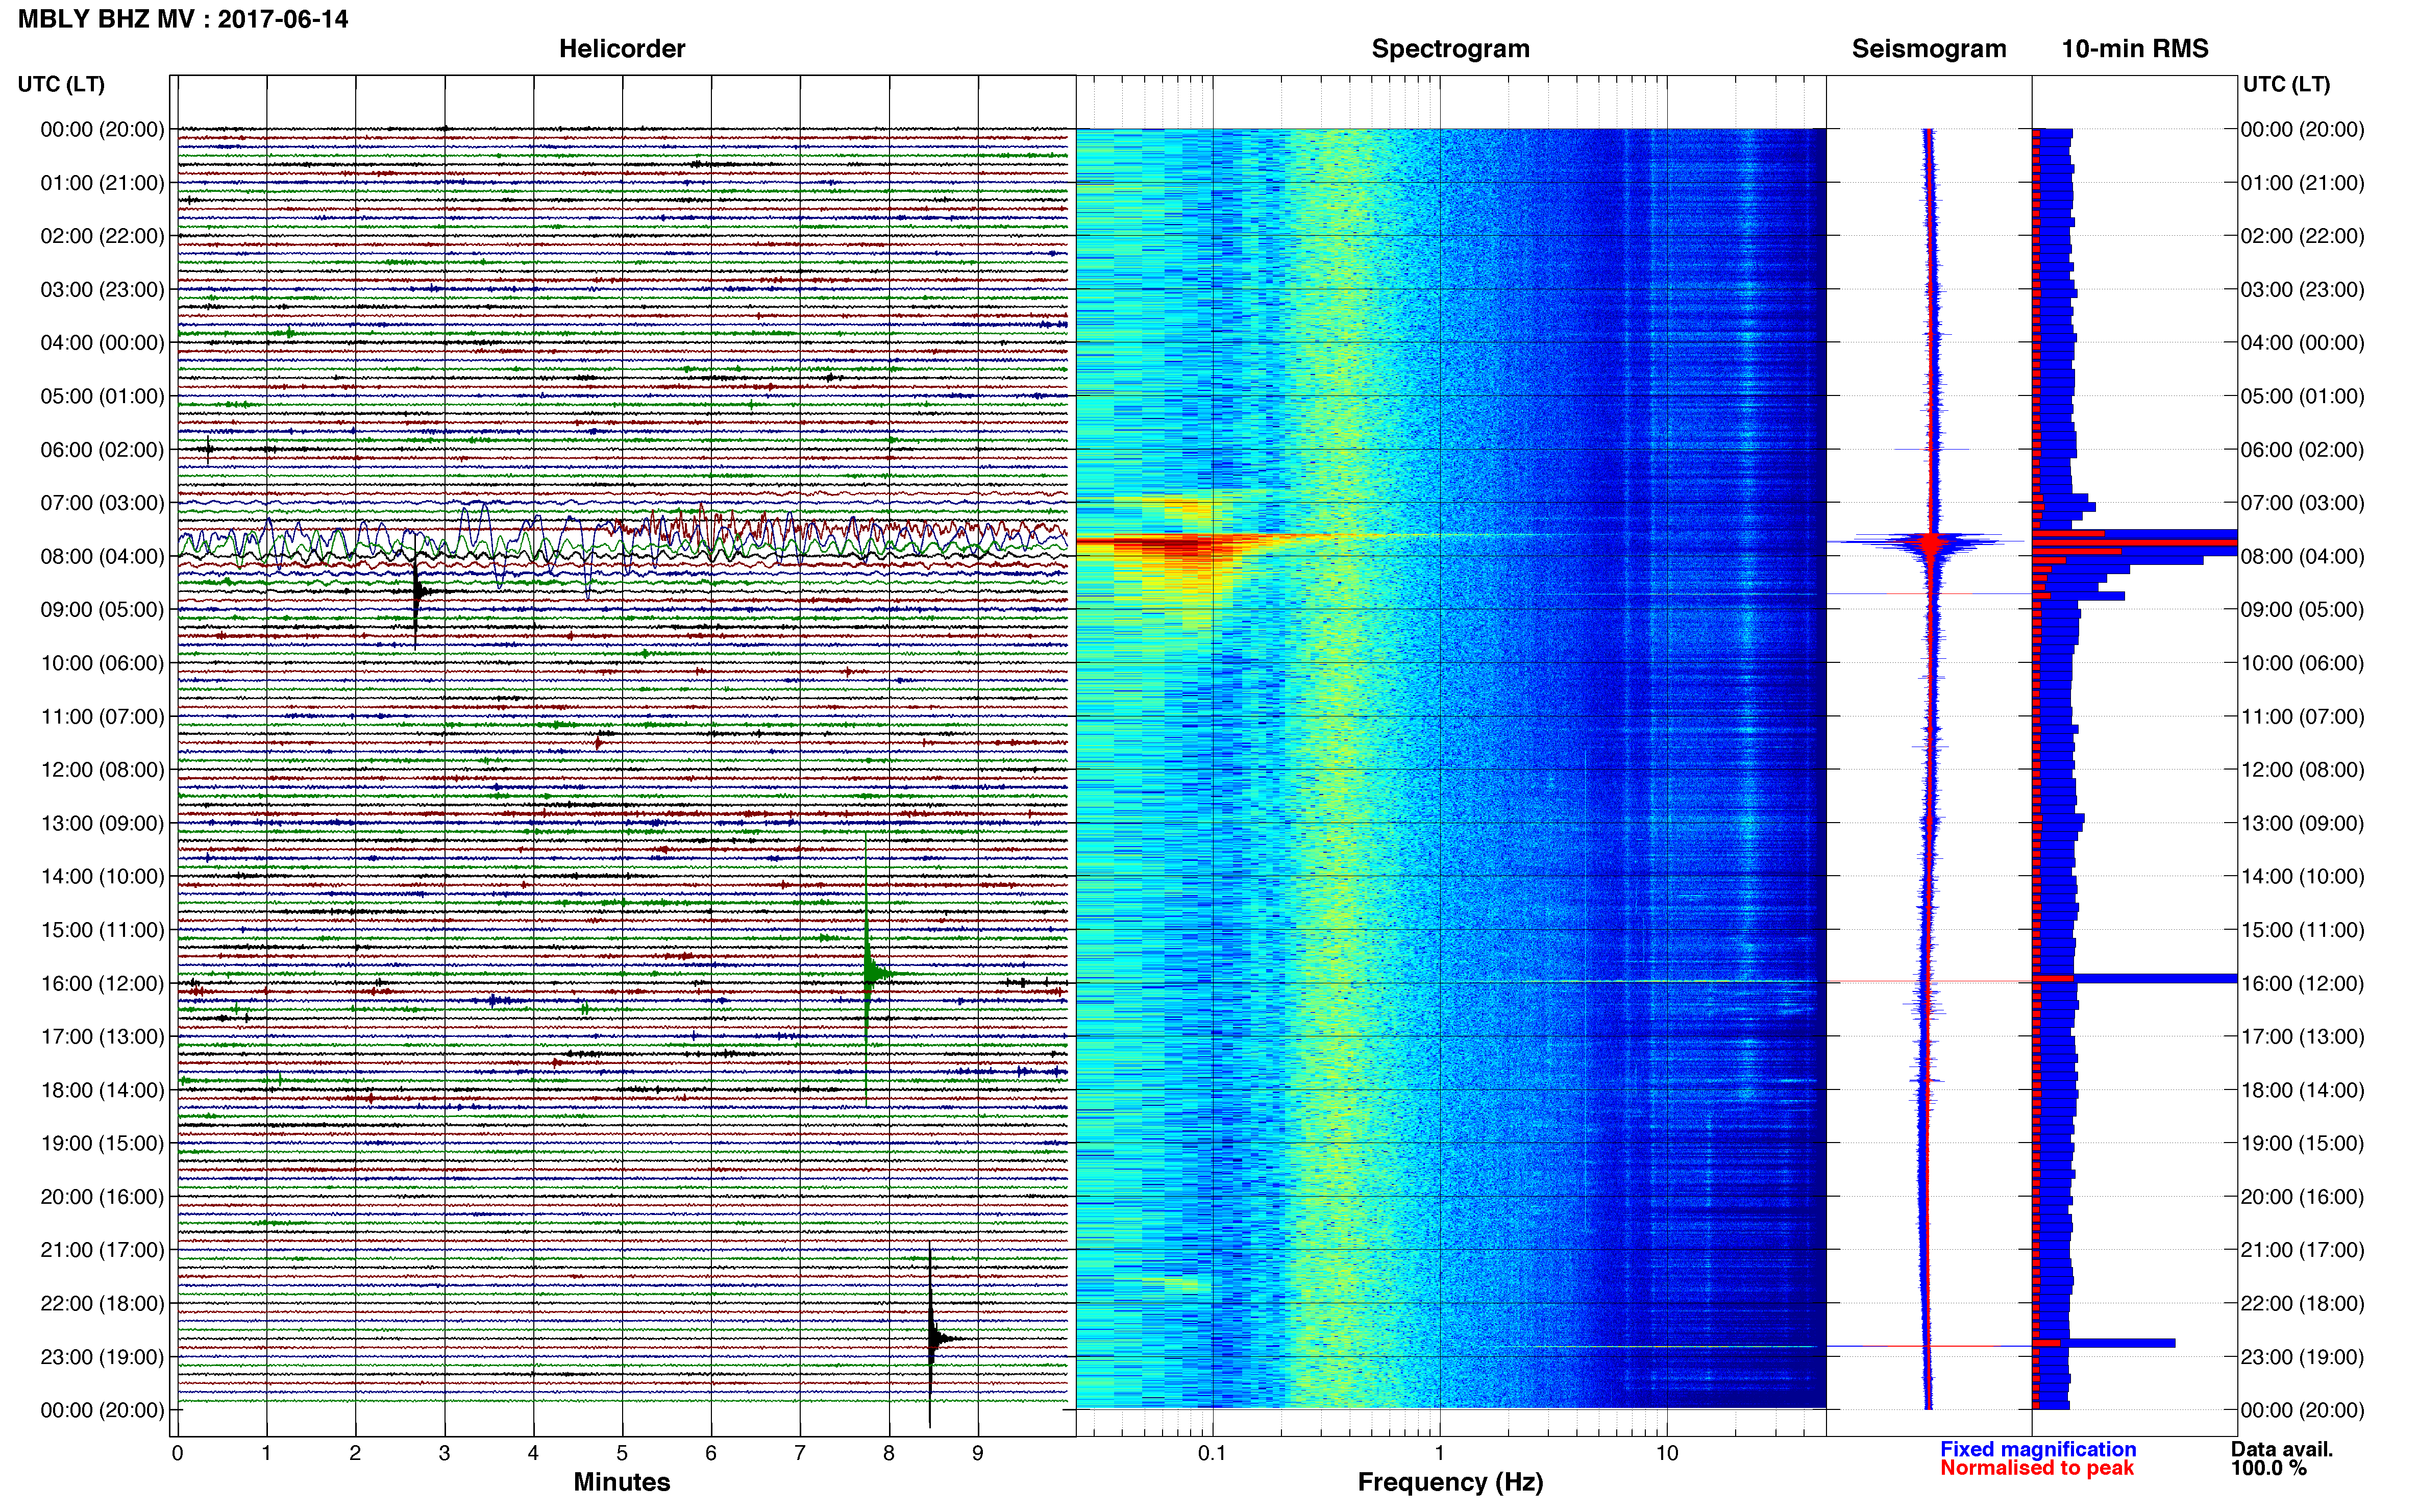The height and width of the screenshot is (1512, 2419).
Task: Click the right time label '09:00 (05:00)'
Action: click(x=2302, y=610)
